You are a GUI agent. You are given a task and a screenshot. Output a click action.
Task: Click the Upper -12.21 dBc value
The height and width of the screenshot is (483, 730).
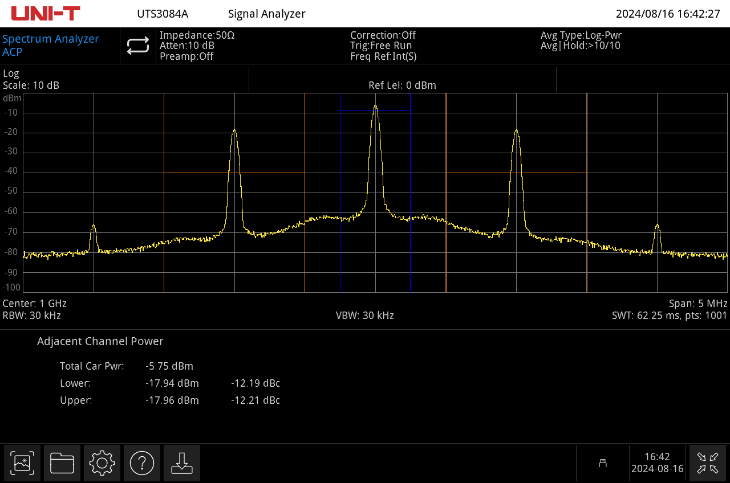(x=255, y=400)
